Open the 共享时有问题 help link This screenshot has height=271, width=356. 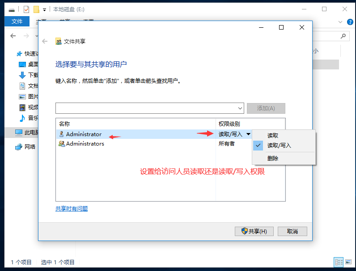tap(72, 208)
